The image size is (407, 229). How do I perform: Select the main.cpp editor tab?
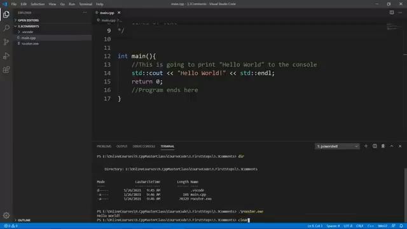click(x=107, y=13)
